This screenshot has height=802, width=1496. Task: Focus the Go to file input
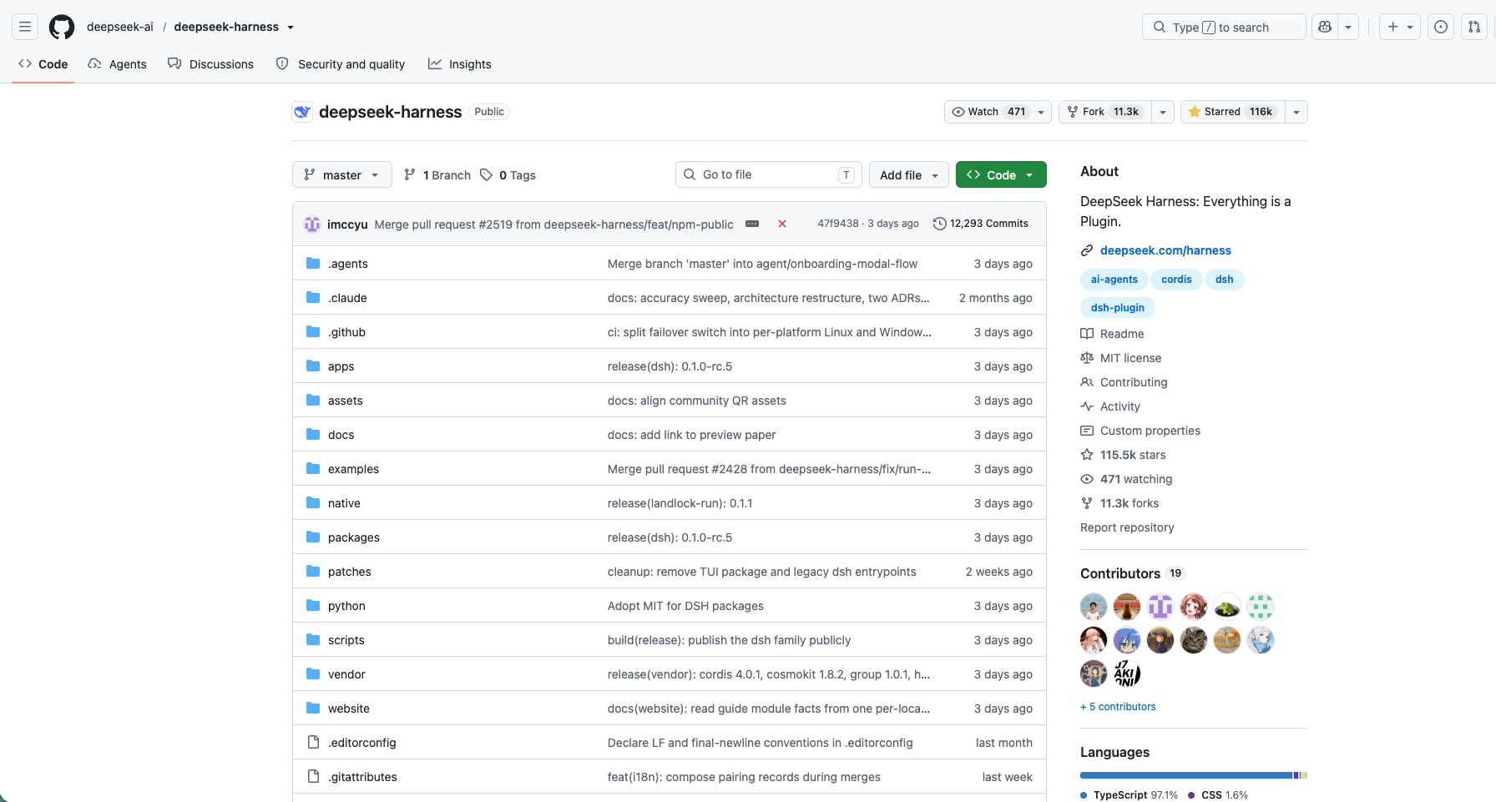pos(768,174)
